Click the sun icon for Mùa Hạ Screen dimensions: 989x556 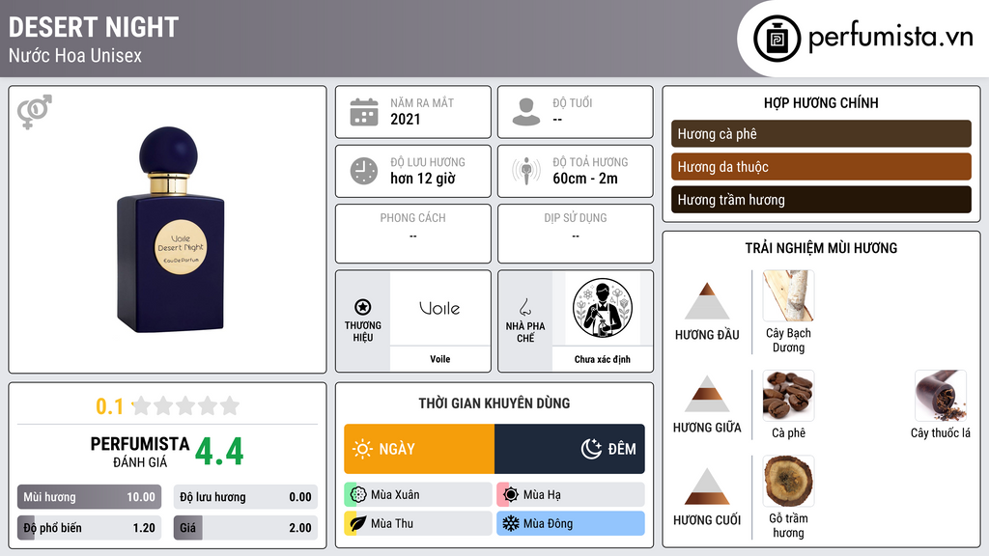(x=511, y=495)
